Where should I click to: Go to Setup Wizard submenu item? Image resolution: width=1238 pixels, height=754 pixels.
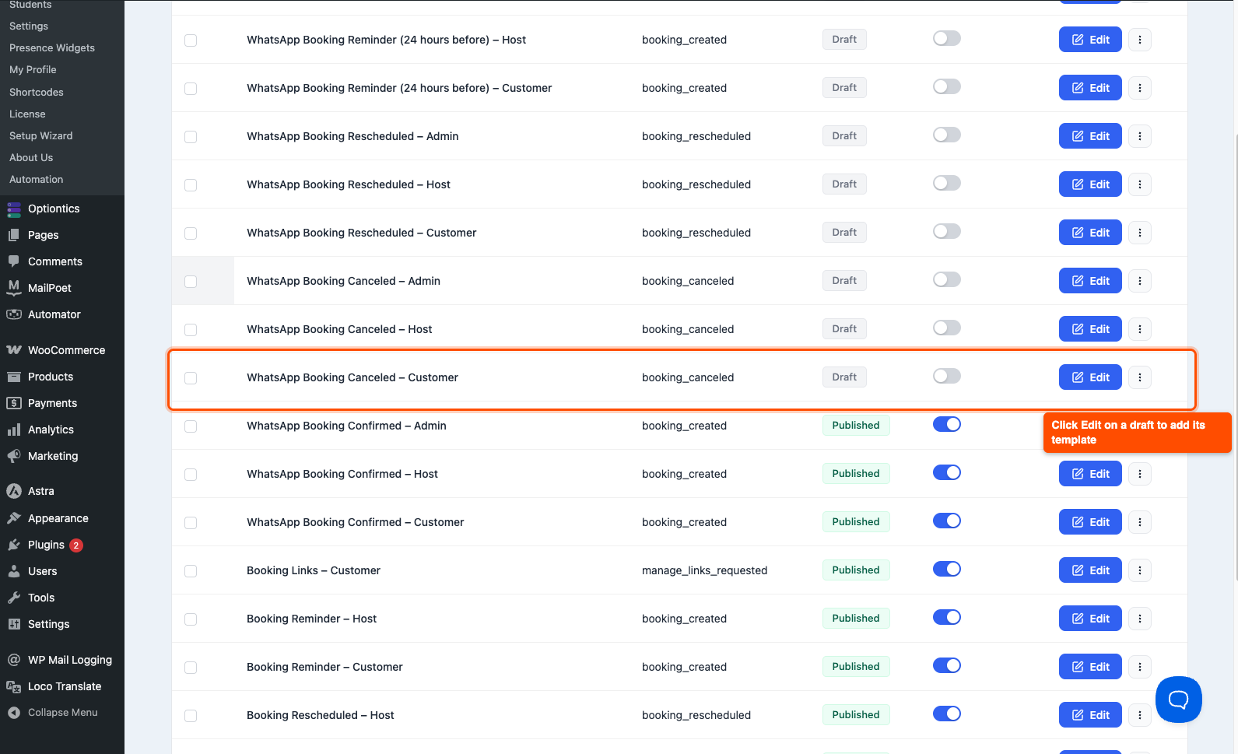[x=41, y=136]
